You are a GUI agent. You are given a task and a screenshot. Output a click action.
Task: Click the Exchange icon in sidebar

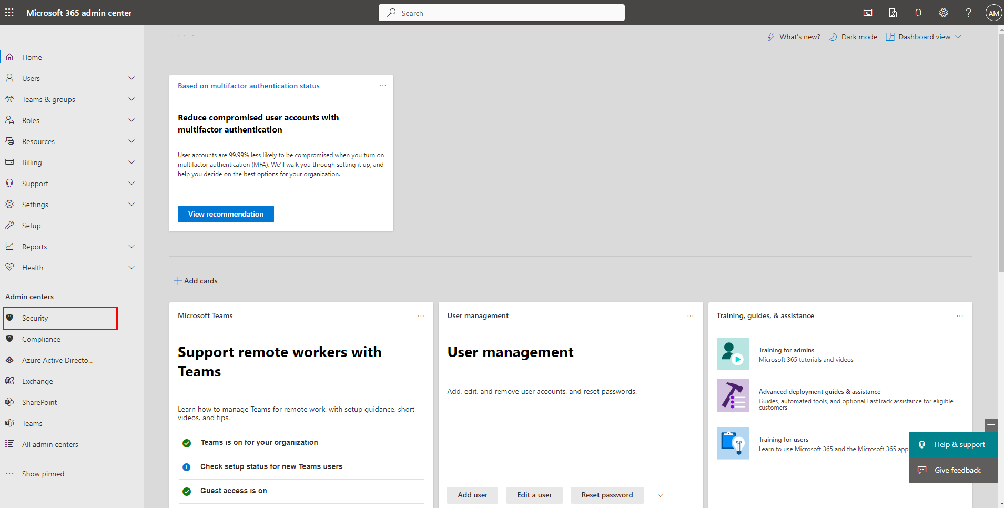(x=9, y=381)
